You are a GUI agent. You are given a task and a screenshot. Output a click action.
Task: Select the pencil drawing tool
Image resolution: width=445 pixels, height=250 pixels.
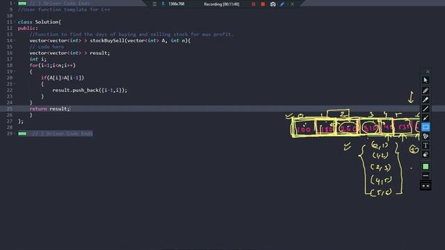(425, 90)
